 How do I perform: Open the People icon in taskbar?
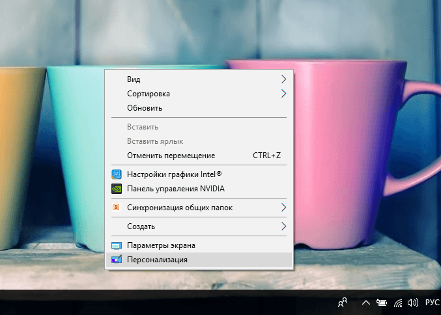coord(343,303)
